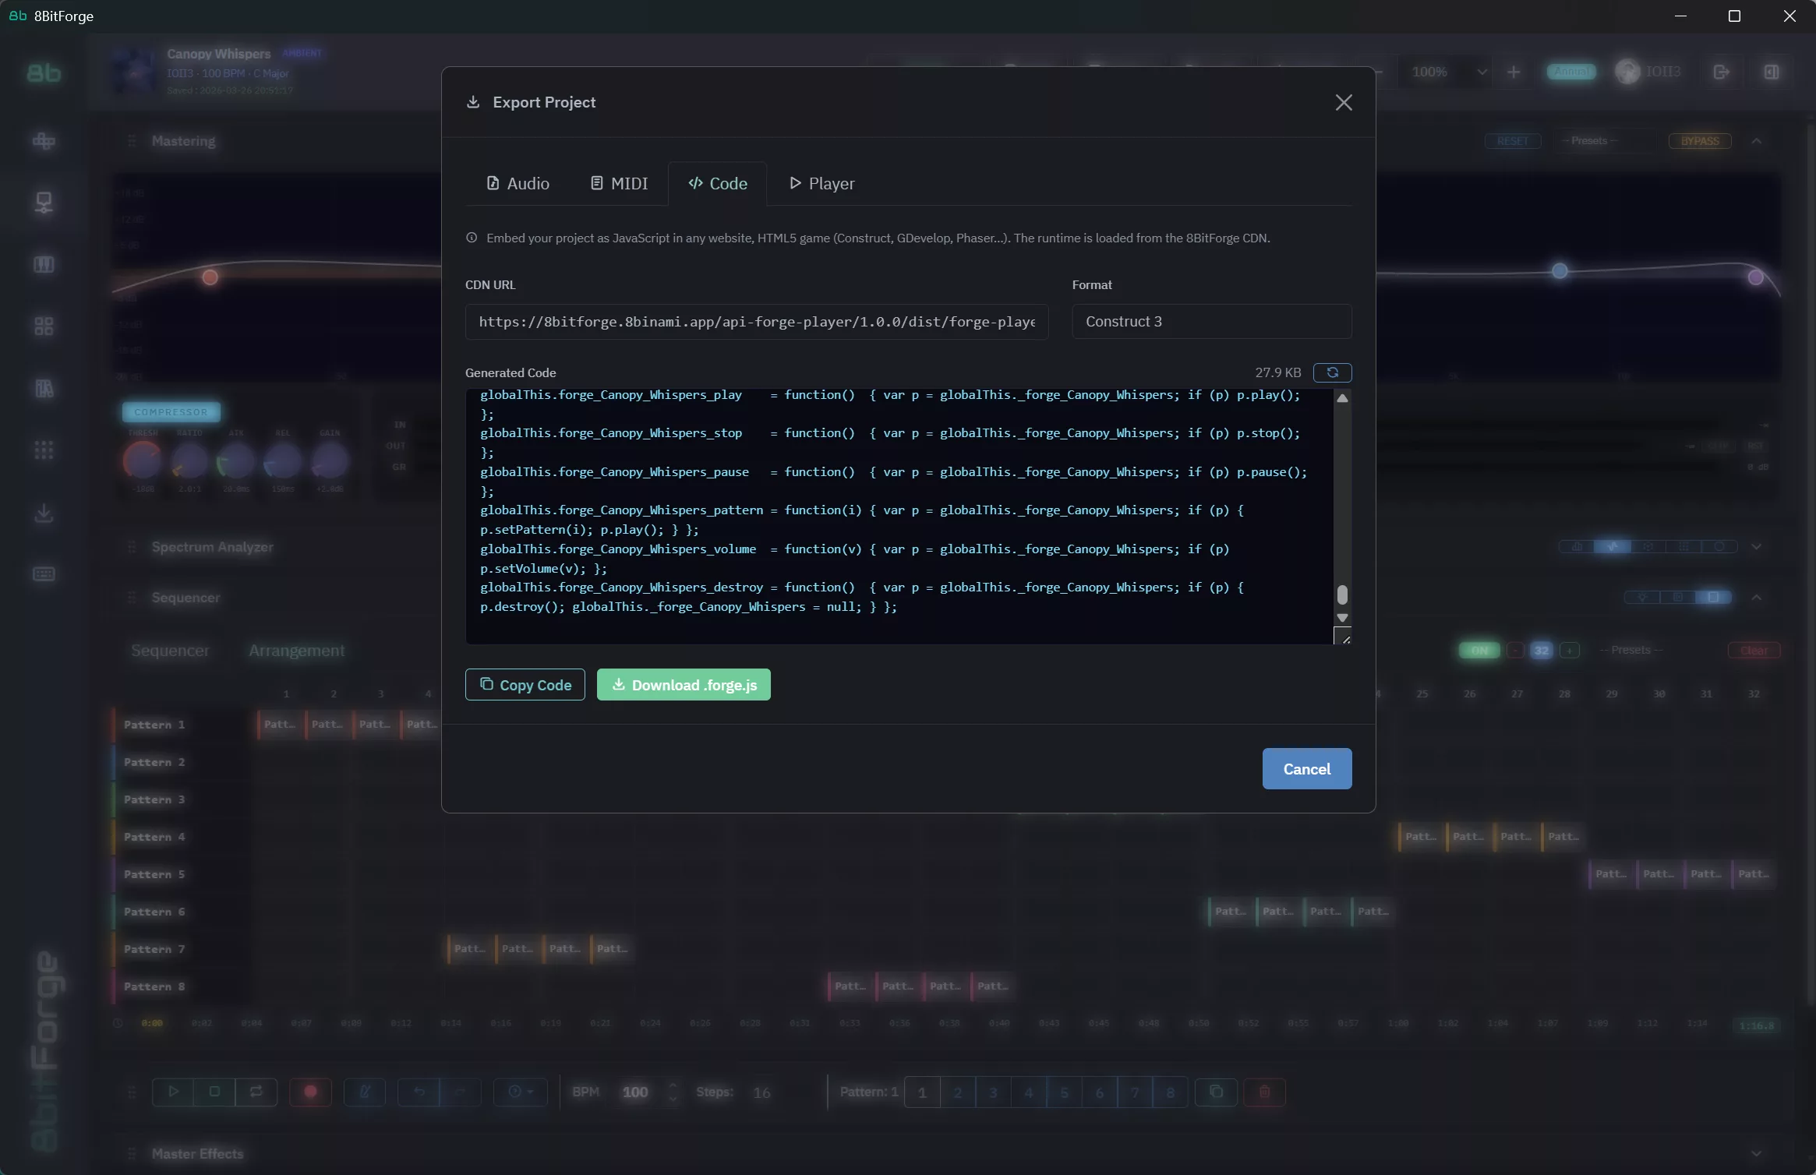This screenshot has width=1816, height=1175.
Task: Open the Presets dropdown near BYPASS
Action: coord(1590,141)
